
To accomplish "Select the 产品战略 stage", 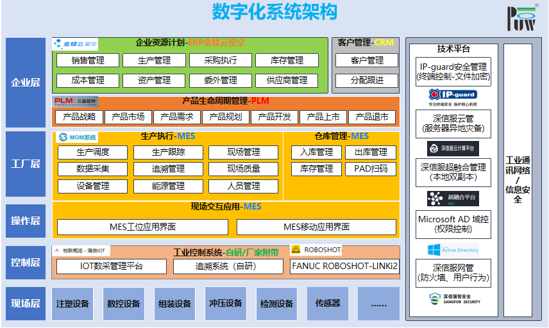I will (79, 117).
